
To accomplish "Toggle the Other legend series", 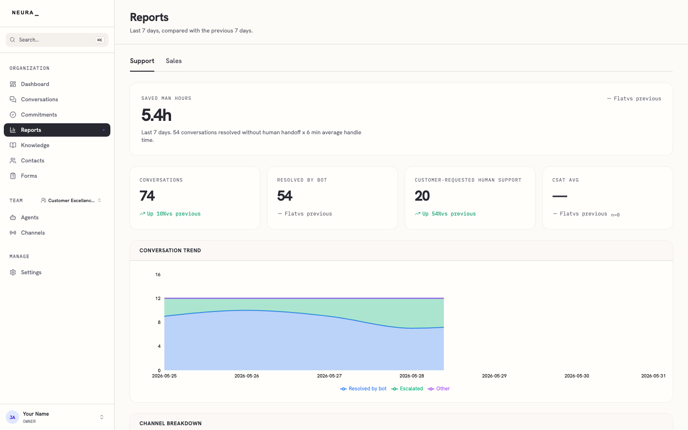I will tap(439, 389).
